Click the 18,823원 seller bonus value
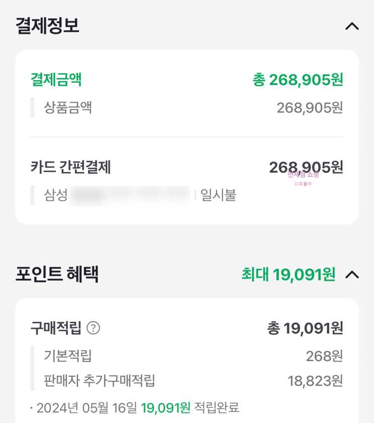This screenshot has height=423, width=374. point(315,381)
